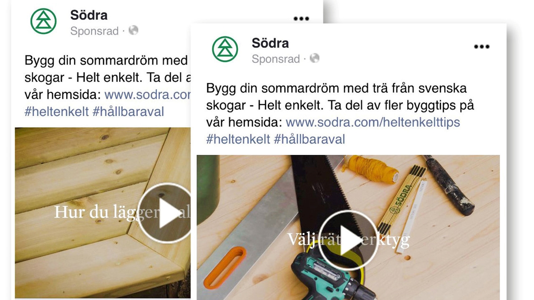The height and width of the screenshot is (300, 534).
Task: Click globe audience icon on the tools post
Action: tap(315, 58)
